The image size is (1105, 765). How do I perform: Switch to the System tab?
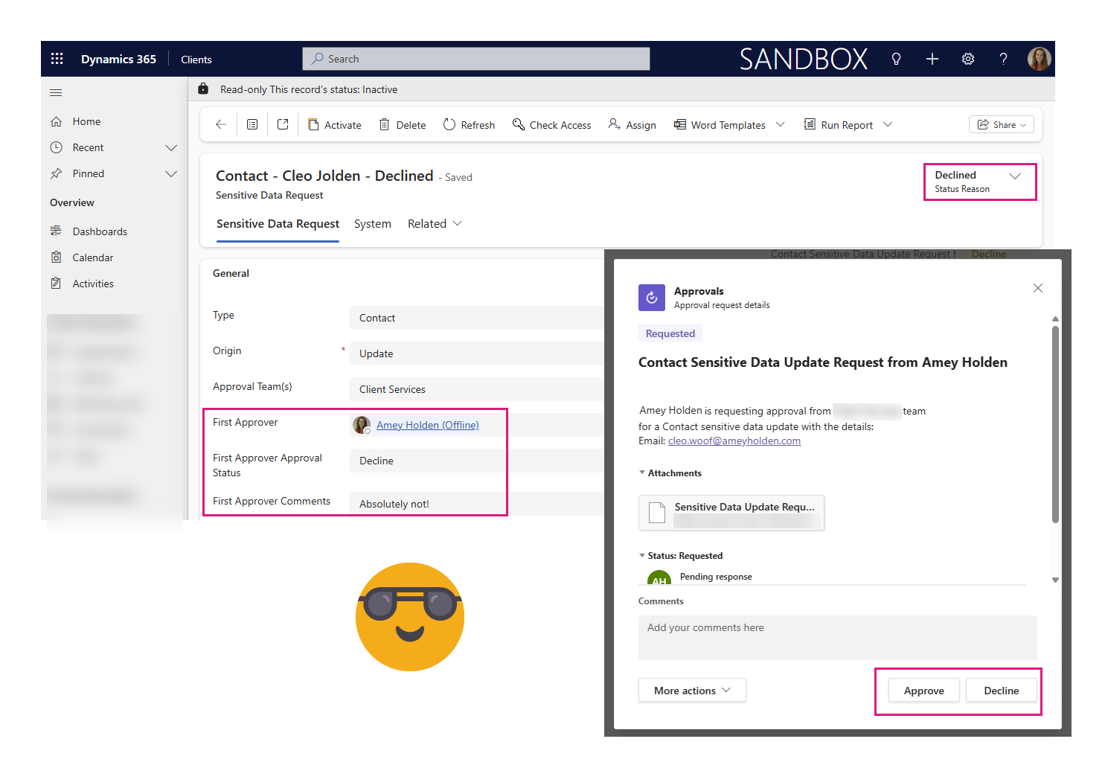pyautogui.click(x=373, y=223)
